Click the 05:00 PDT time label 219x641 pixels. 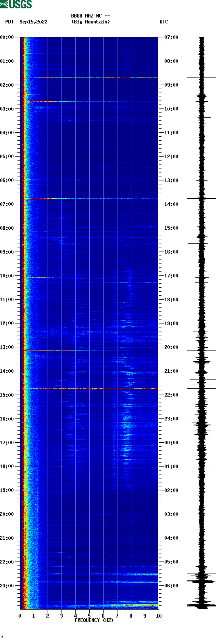[x=7, y=157]
